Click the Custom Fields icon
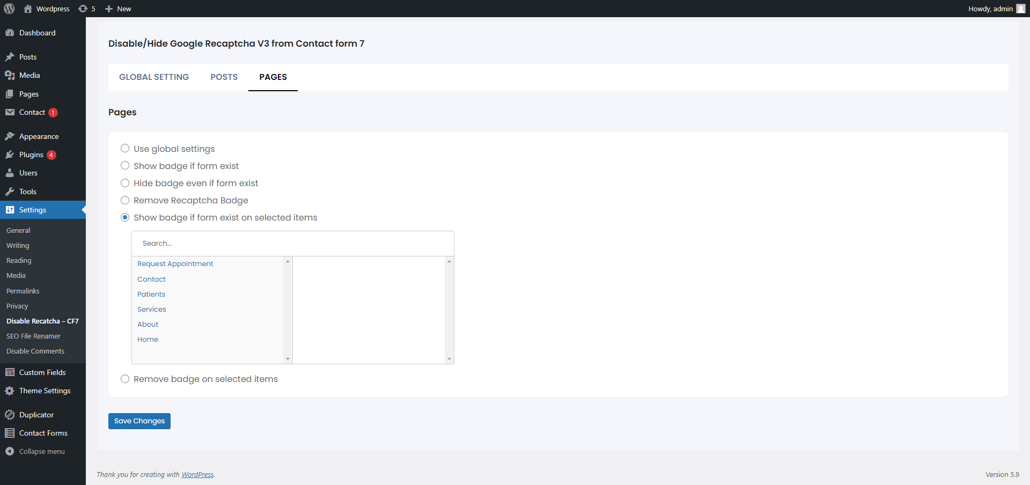Viewport: 1030px width, 485px height. pyautogui.click(x=10, y=372)
